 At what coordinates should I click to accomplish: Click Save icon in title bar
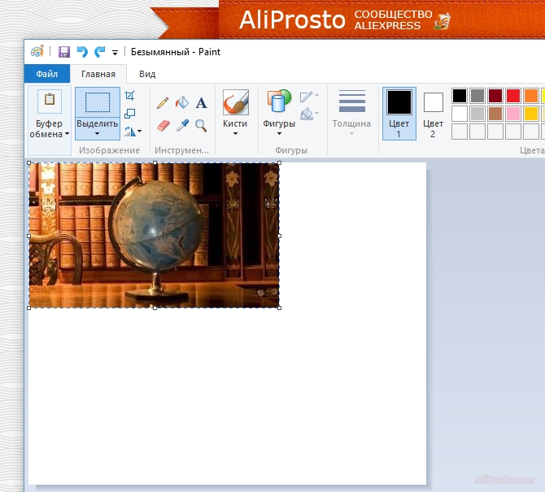tap(64, 52)
